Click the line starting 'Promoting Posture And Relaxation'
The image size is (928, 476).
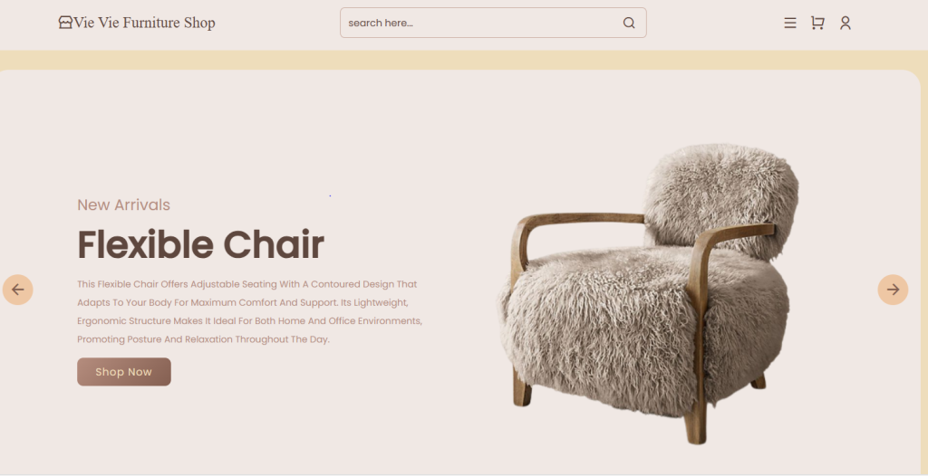point(203,339)
